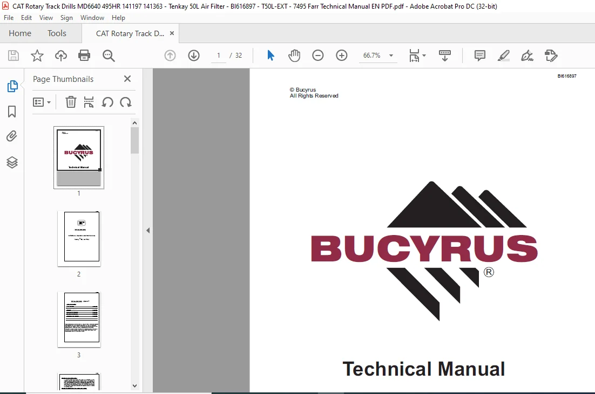Viewport: 595px width, 394px height.
Task: Click the Print file icon
Action: pyautogui.click(x=84, y=56)
